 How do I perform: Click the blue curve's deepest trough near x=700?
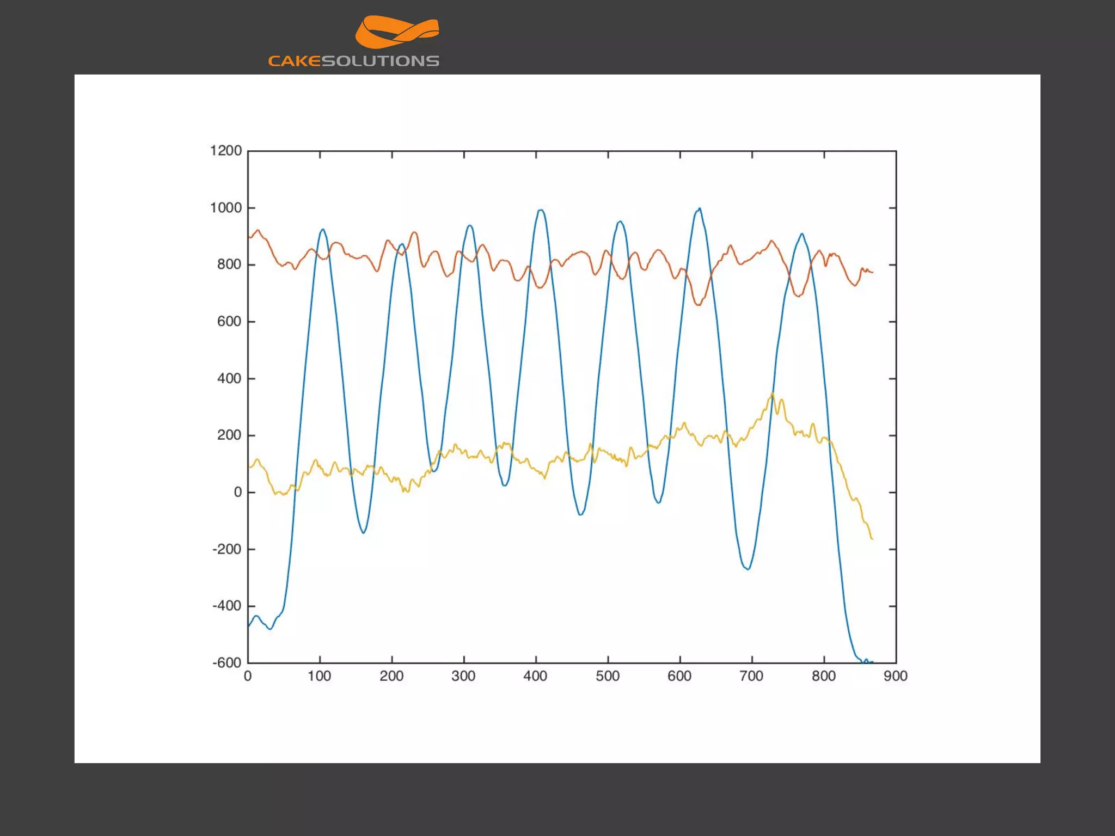click(748, 569)
